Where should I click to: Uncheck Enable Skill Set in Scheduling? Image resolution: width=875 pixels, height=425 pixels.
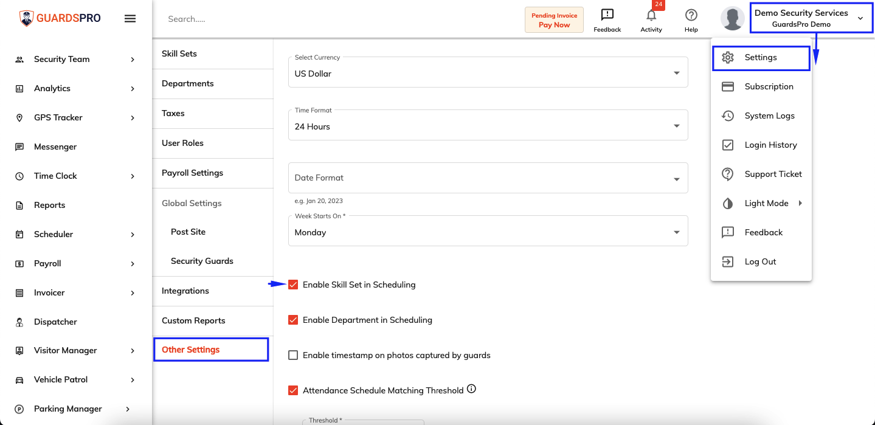click(293, 285)
